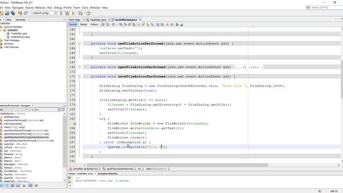Collapse the texteditor package node
Screen dimensions: 343x193
click(1, 30)
